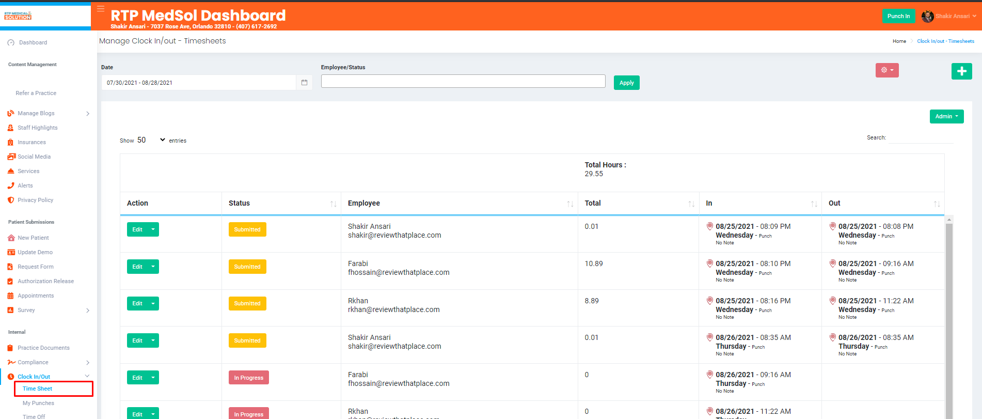Image resolution: width=982 pixels, height=419 pixels.
Task: Click the Clock In/Out clock icon
Action: click(x=11, y=377)
